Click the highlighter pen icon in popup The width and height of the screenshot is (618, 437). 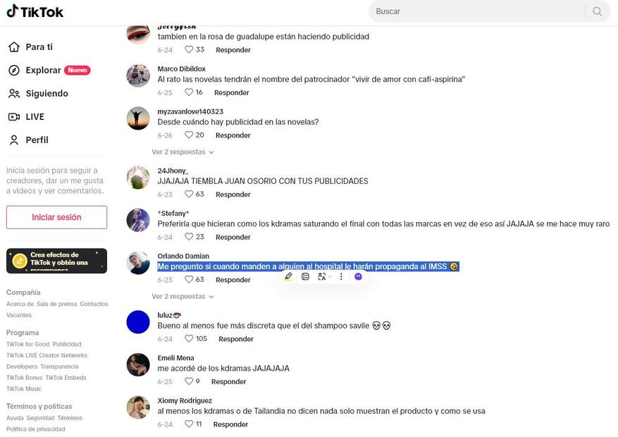[288, 276]
